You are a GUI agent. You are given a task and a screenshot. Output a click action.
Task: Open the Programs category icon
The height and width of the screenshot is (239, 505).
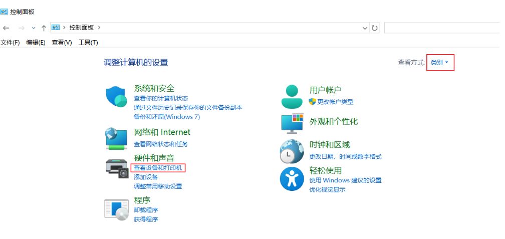coord(117,209)
